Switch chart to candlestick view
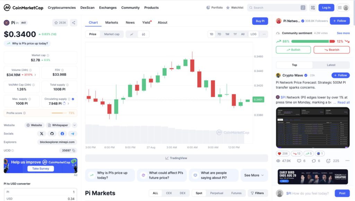The width and height of the screenshot is (355, 201). [144, 34]
